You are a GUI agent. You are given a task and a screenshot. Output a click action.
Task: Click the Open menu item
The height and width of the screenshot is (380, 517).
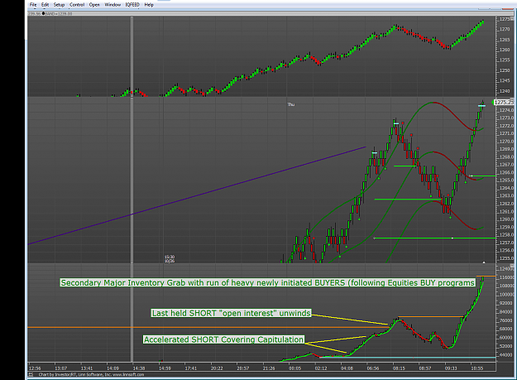[94, 5]
